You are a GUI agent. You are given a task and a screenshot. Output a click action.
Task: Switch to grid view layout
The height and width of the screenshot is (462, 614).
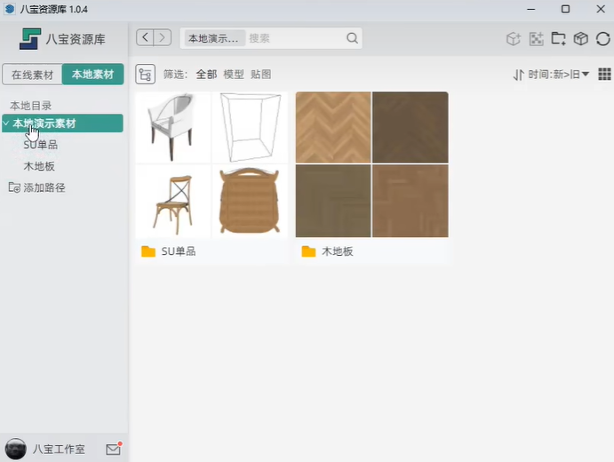pos(604,75)
